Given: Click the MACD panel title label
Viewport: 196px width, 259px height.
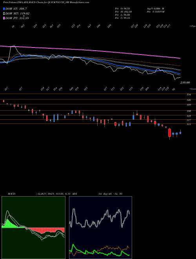Looking at the screenshot, I should pos(11,193).
